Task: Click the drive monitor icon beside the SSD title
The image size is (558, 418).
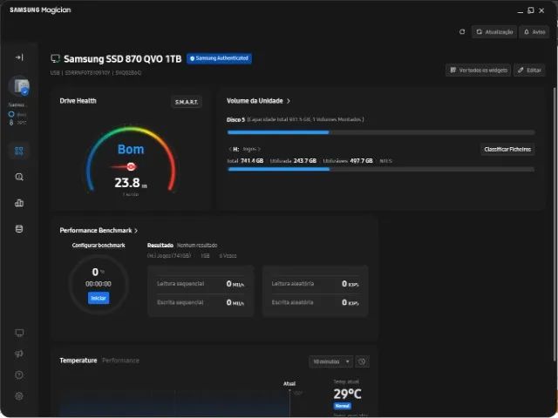Action: point(55,58)
